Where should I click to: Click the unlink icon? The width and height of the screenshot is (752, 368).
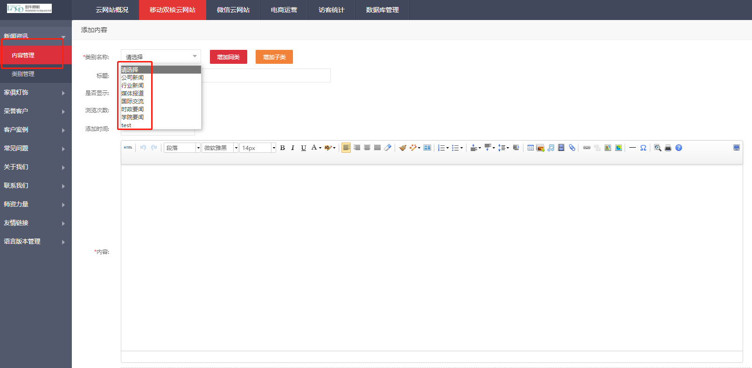(597, 148)
